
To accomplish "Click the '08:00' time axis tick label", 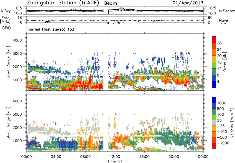I will [x=85, y=157].
